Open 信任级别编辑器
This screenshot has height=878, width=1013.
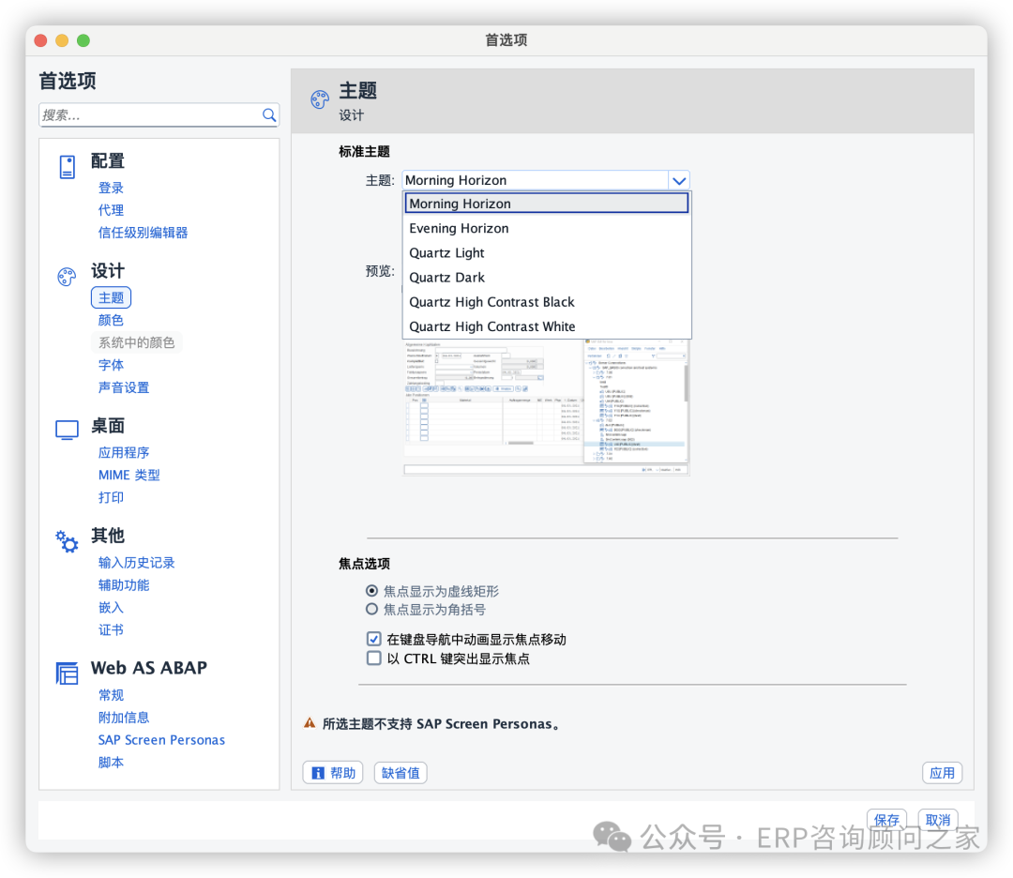tap(143, 233)
